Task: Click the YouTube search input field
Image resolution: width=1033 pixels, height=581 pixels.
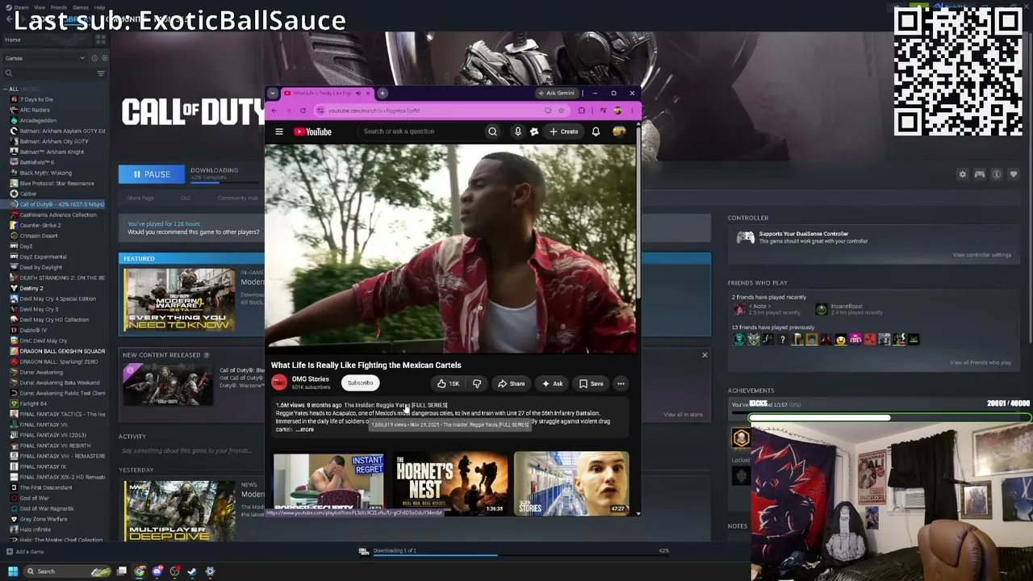Action: point(420,132)
